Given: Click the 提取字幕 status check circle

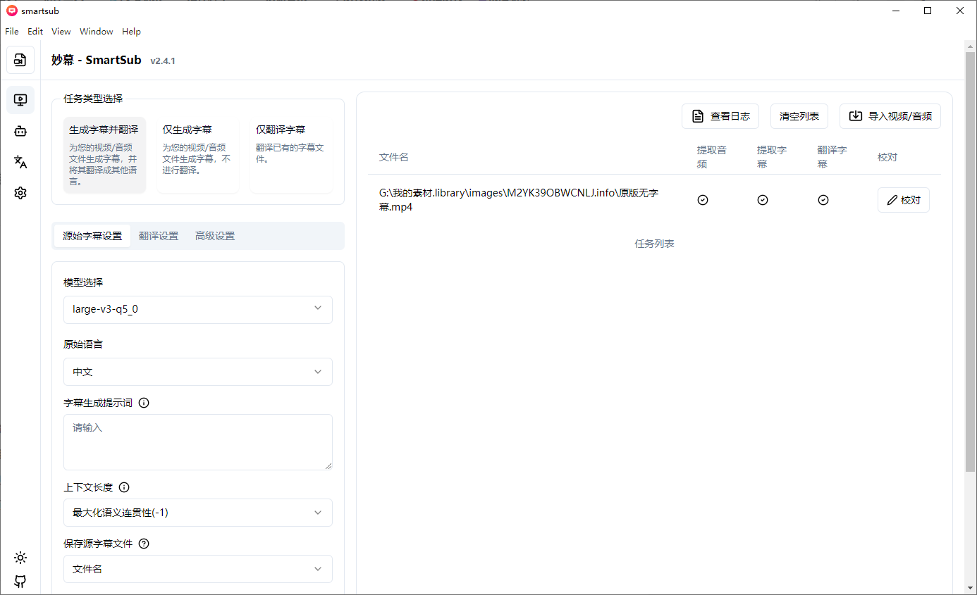Looking at the screenshot, I should pos(762,200).
